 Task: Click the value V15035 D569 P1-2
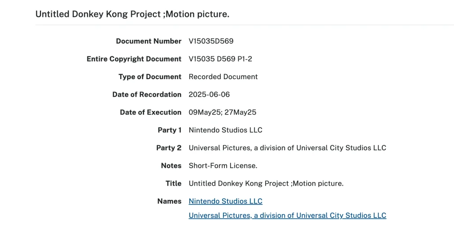pyautogui.click(x=220, y=59)
